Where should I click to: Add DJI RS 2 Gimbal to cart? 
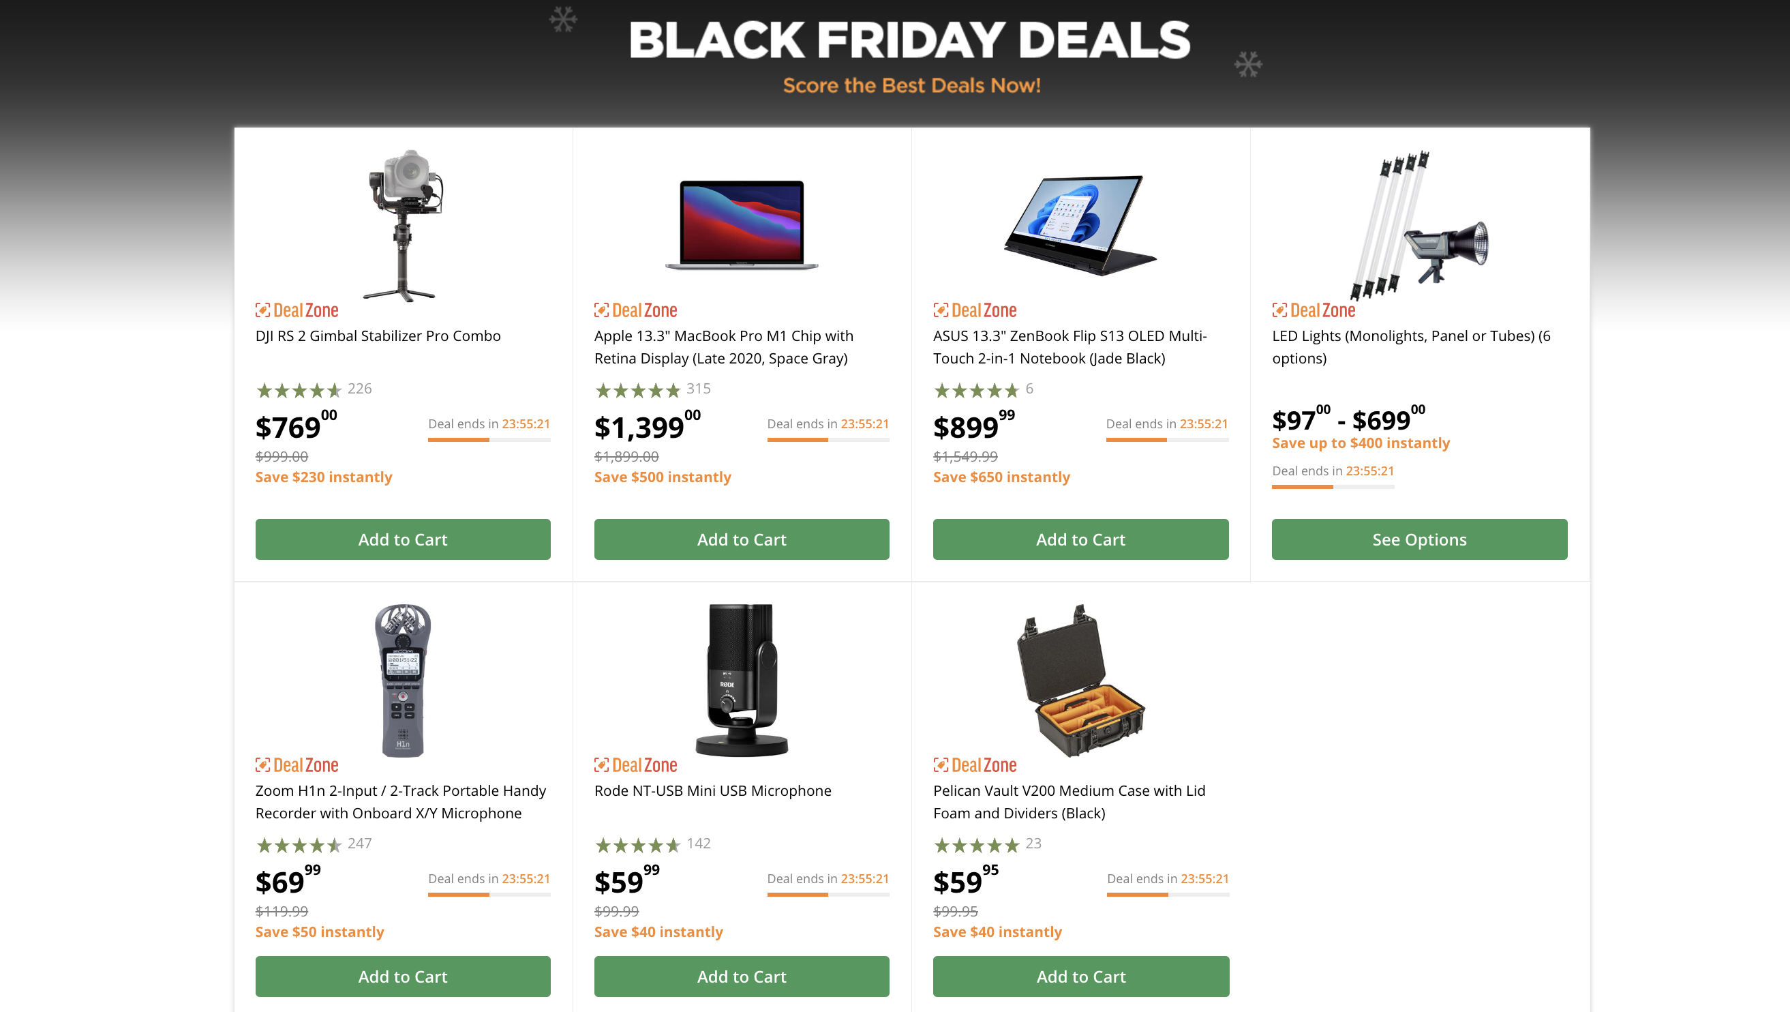click(x=402, y=539)
